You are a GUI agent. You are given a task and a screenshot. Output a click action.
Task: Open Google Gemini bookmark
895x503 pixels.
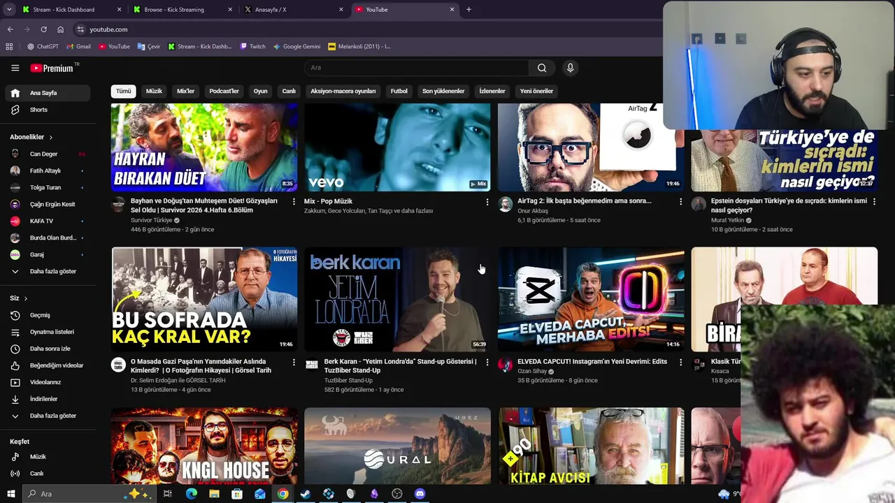pos(296,47)
